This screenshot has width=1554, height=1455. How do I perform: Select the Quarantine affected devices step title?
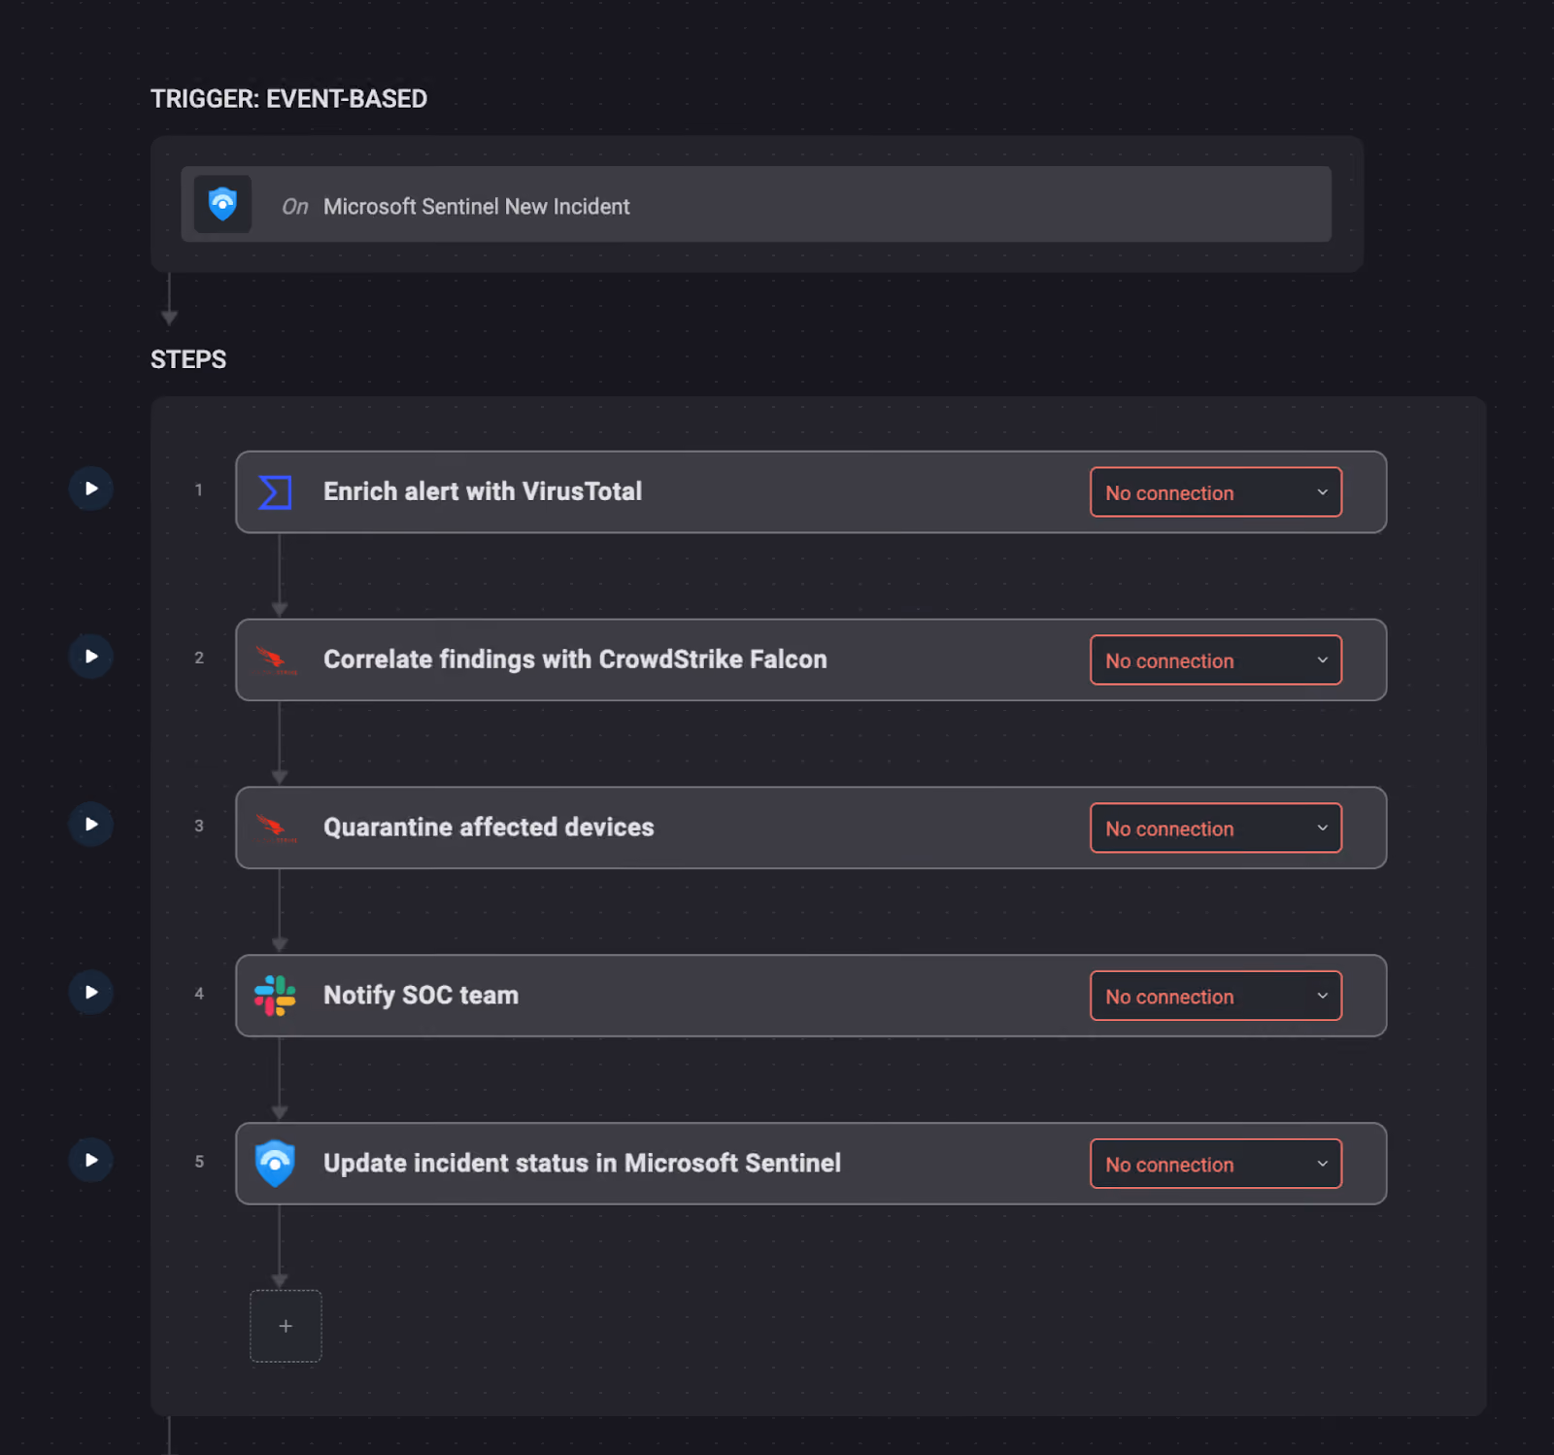tap(489, 828)
